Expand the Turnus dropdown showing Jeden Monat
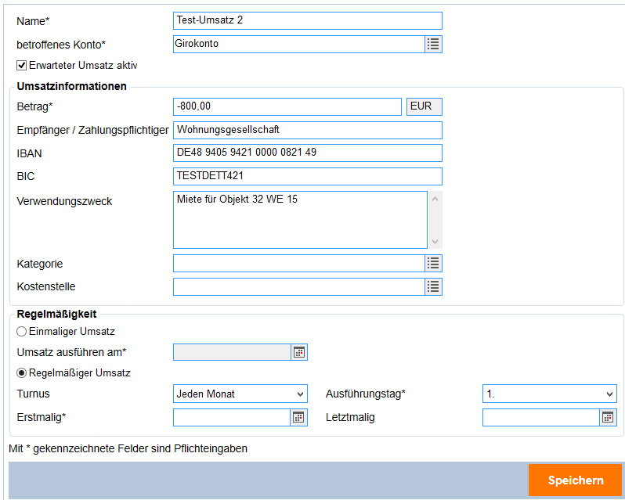Screen dimensions: 625x500 [x=240, y=394]
